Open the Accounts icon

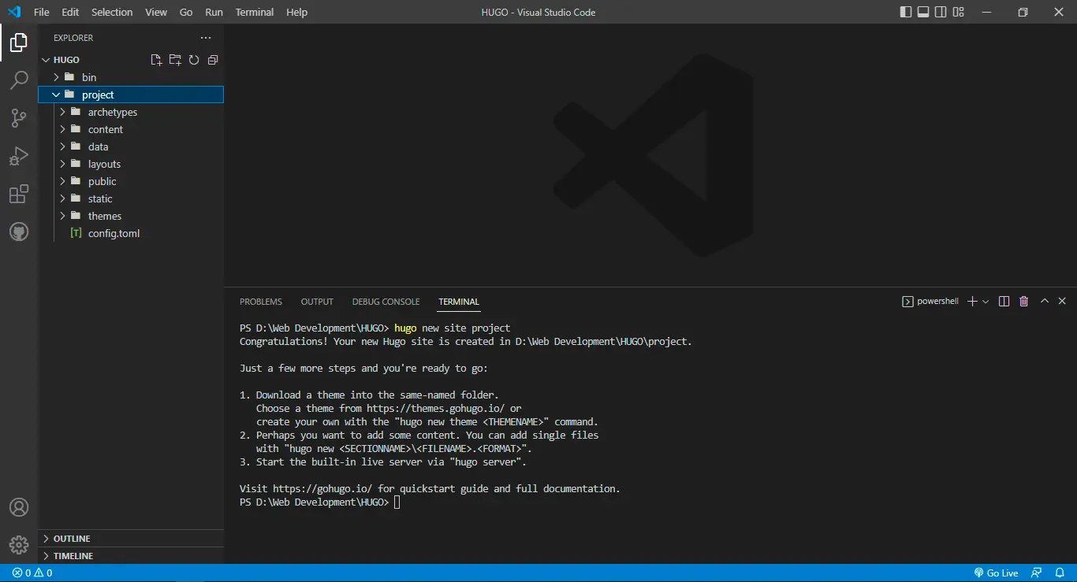pos(19,507)
